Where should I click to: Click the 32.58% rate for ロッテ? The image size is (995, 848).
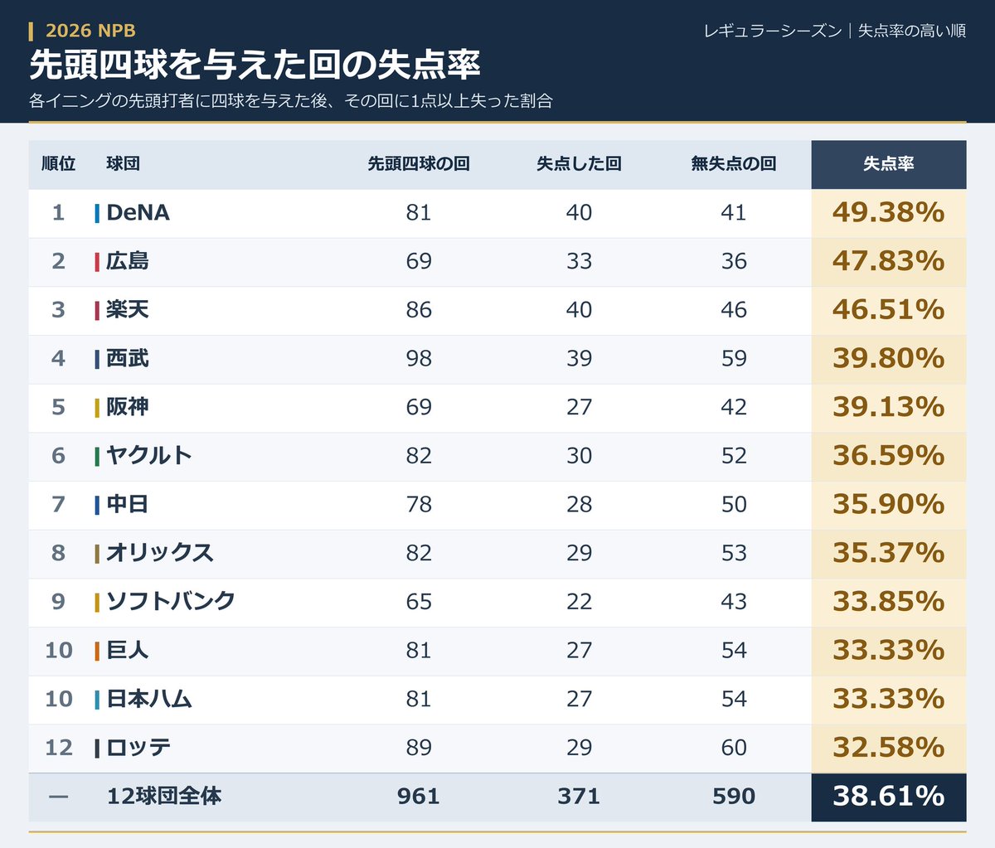[x=888, y=748]
